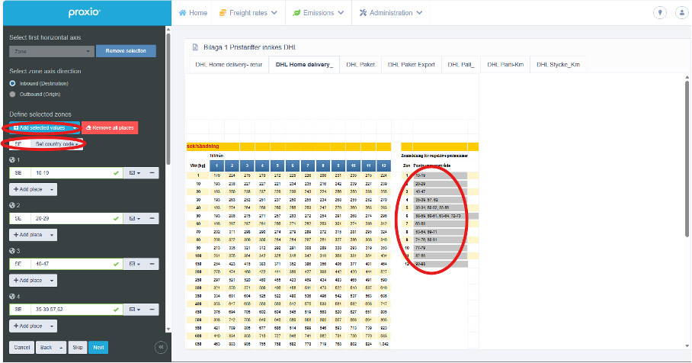
Task: Click Add place under zone 2
Action: pyautogui.click(x=28, y=235)
